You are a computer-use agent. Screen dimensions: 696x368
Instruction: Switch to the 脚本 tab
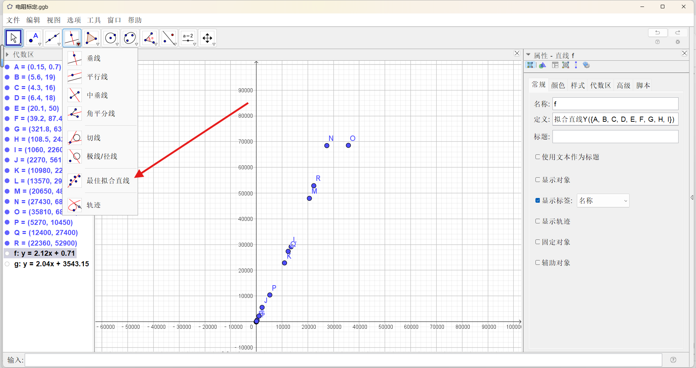click(x=643, y=85)
